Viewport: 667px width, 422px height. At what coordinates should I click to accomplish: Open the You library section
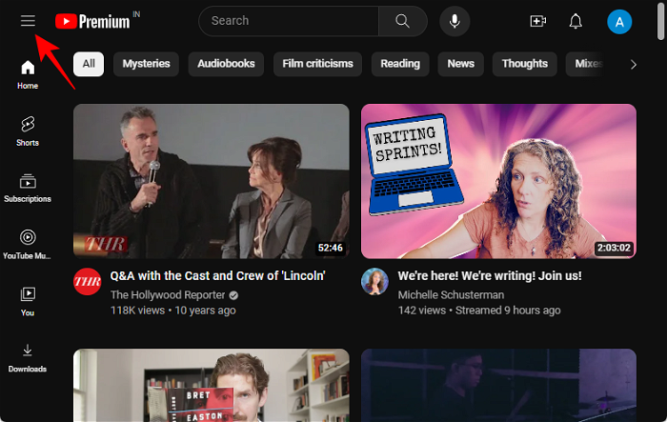coord(28,302)
